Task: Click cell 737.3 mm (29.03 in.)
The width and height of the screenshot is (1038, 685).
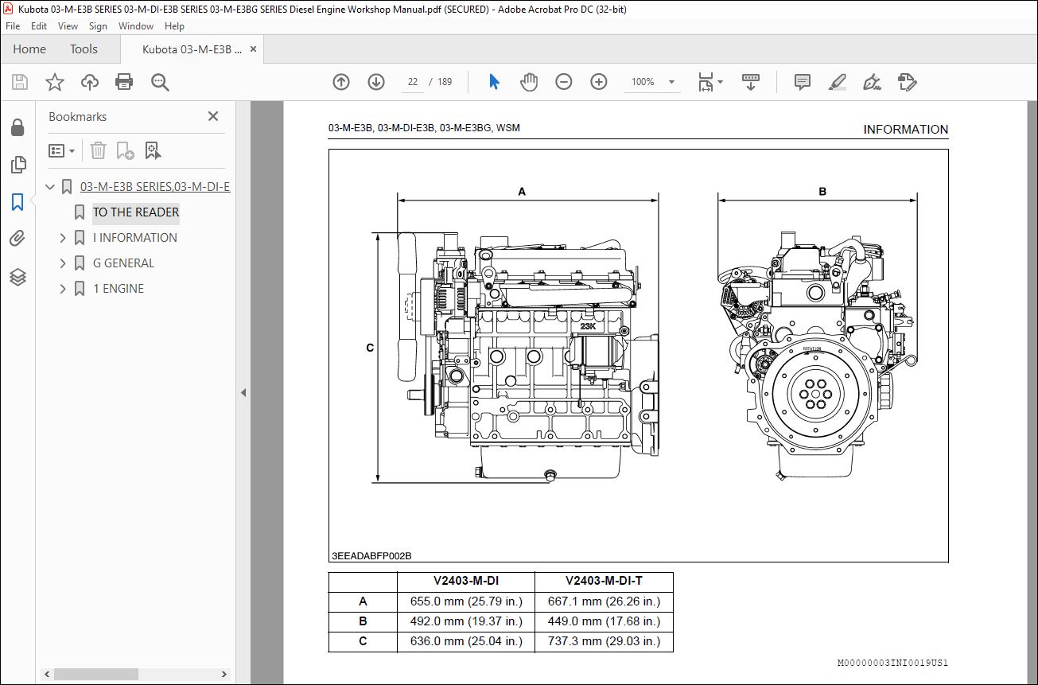Action: point(604,641)
